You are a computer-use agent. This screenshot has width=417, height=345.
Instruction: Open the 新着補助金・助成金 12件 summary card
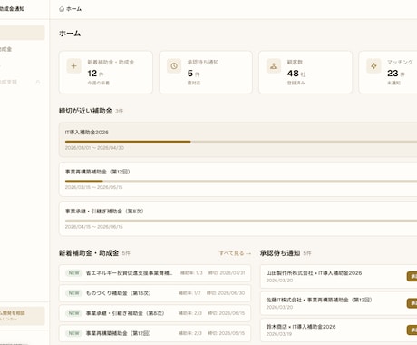tap(106, 73)
